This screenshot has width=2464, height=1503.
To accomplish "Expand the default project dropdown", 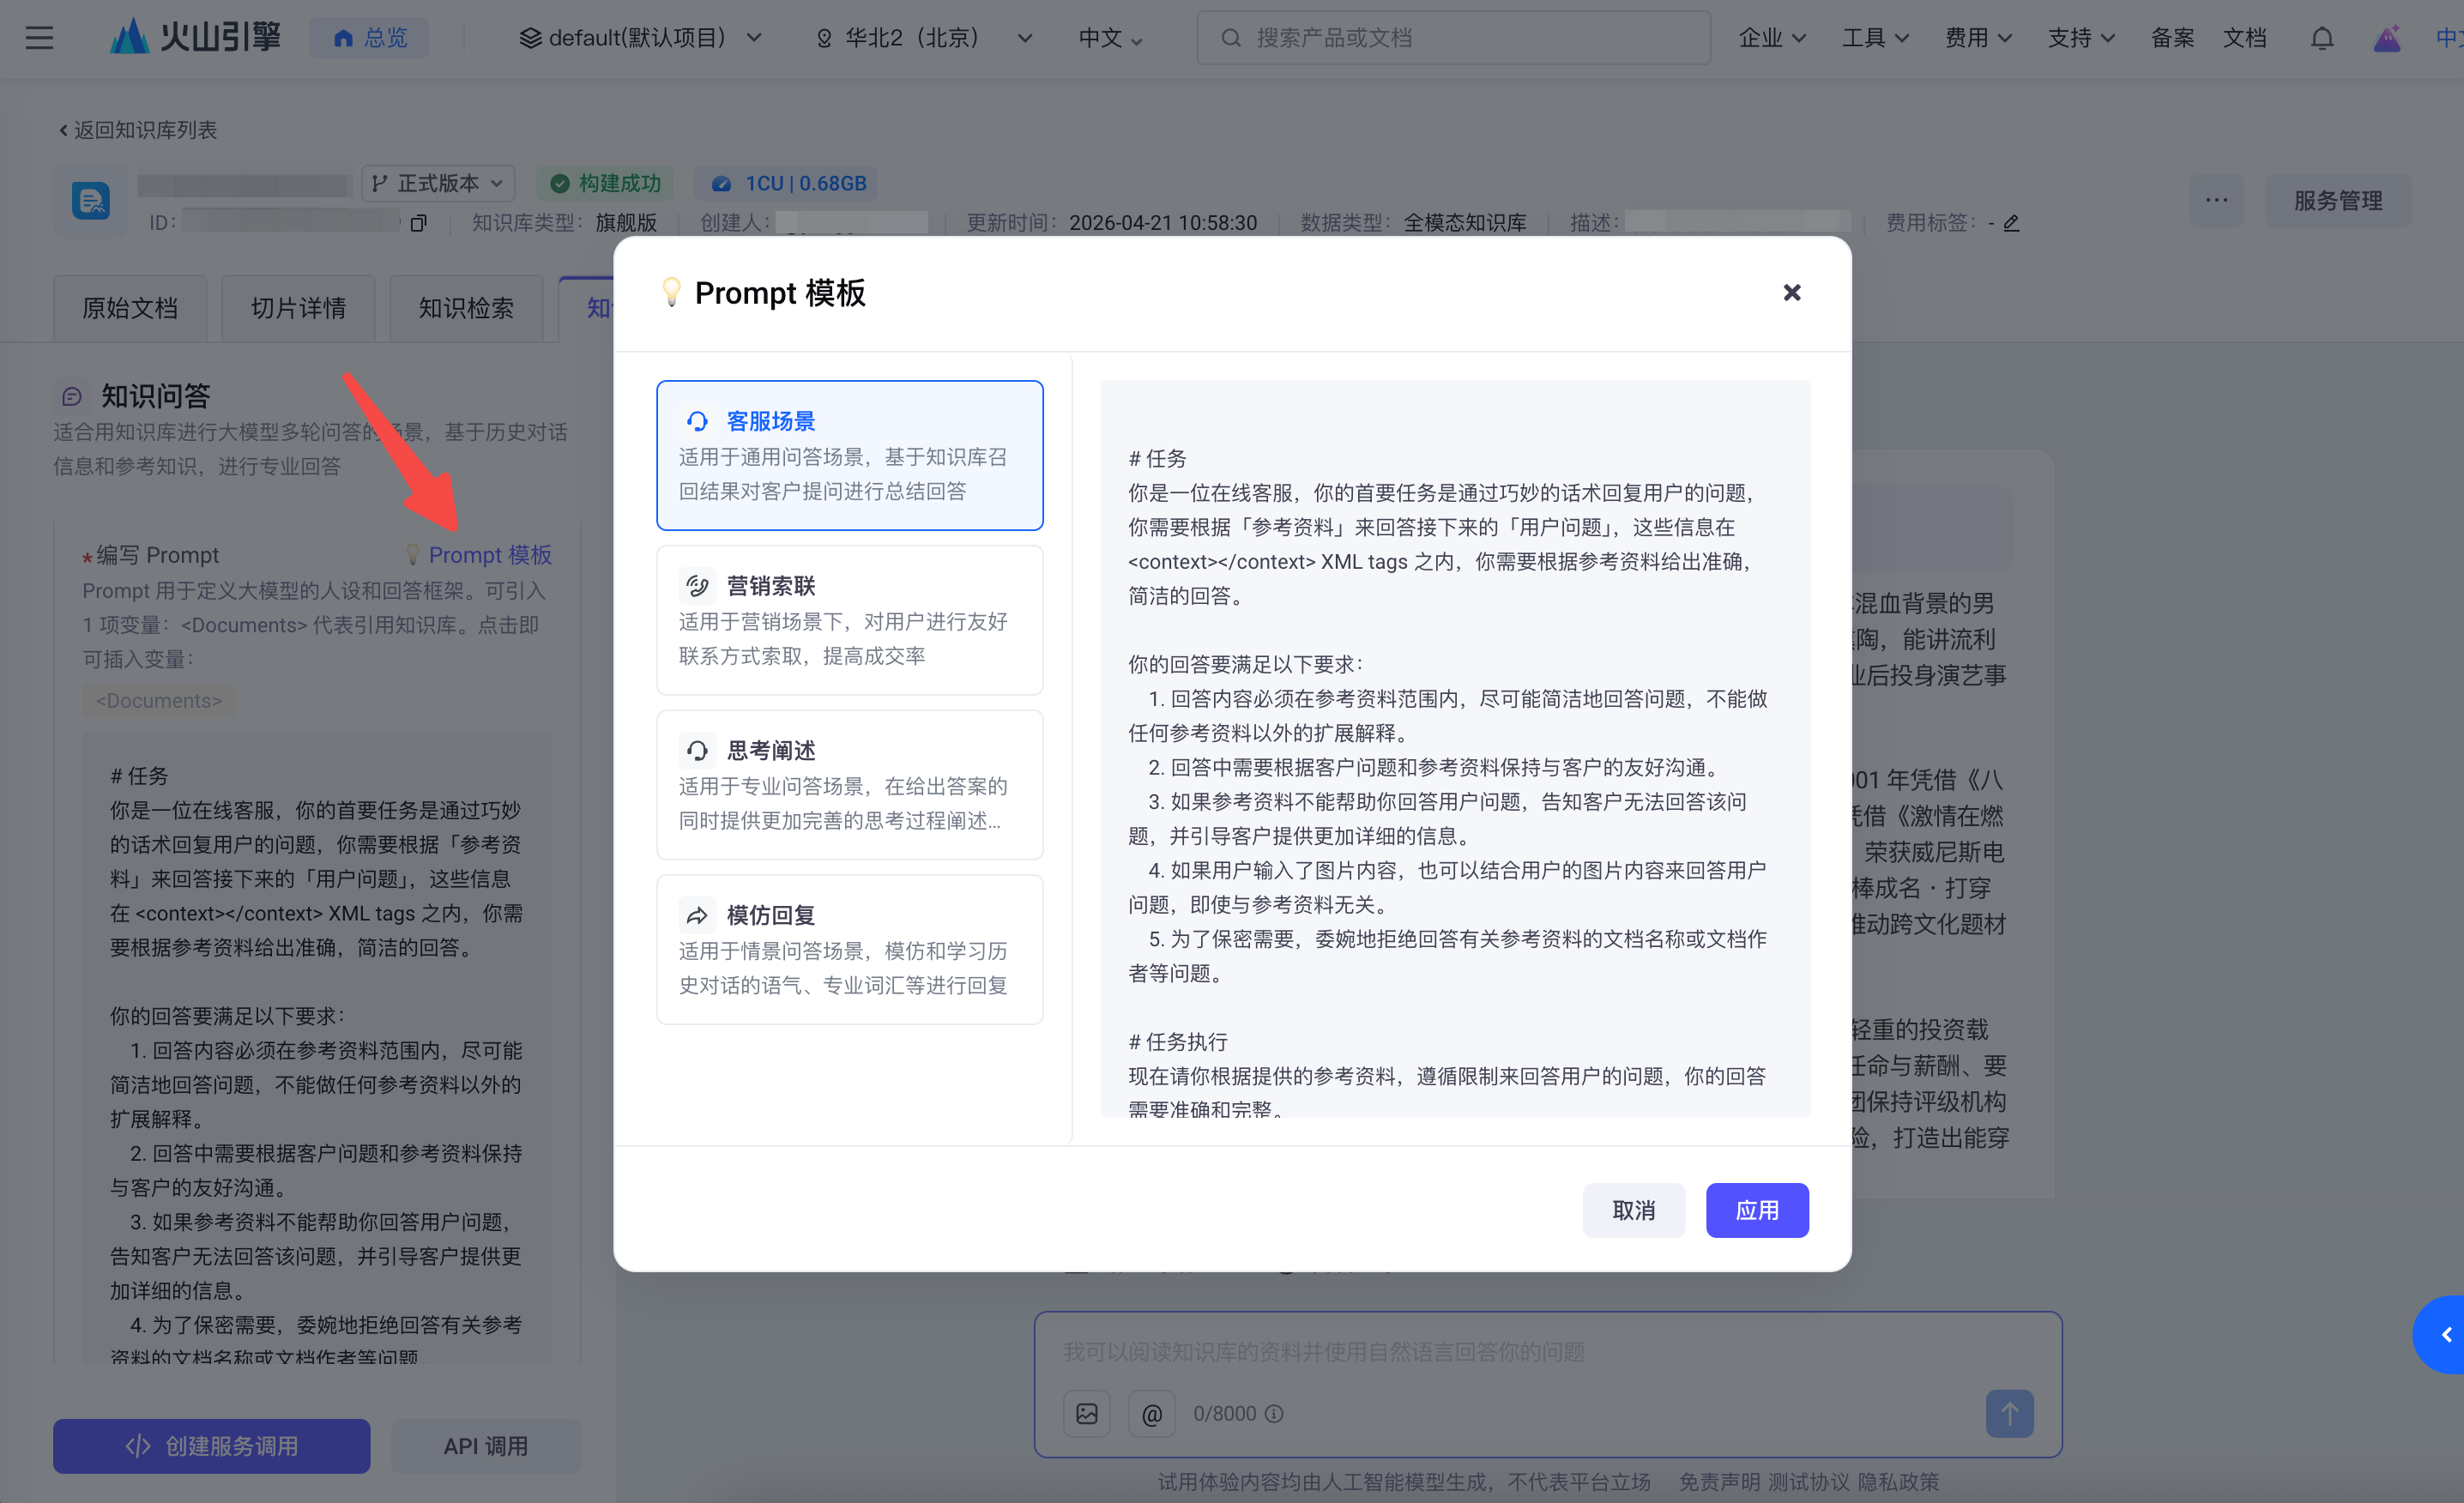I will (640, 38).
